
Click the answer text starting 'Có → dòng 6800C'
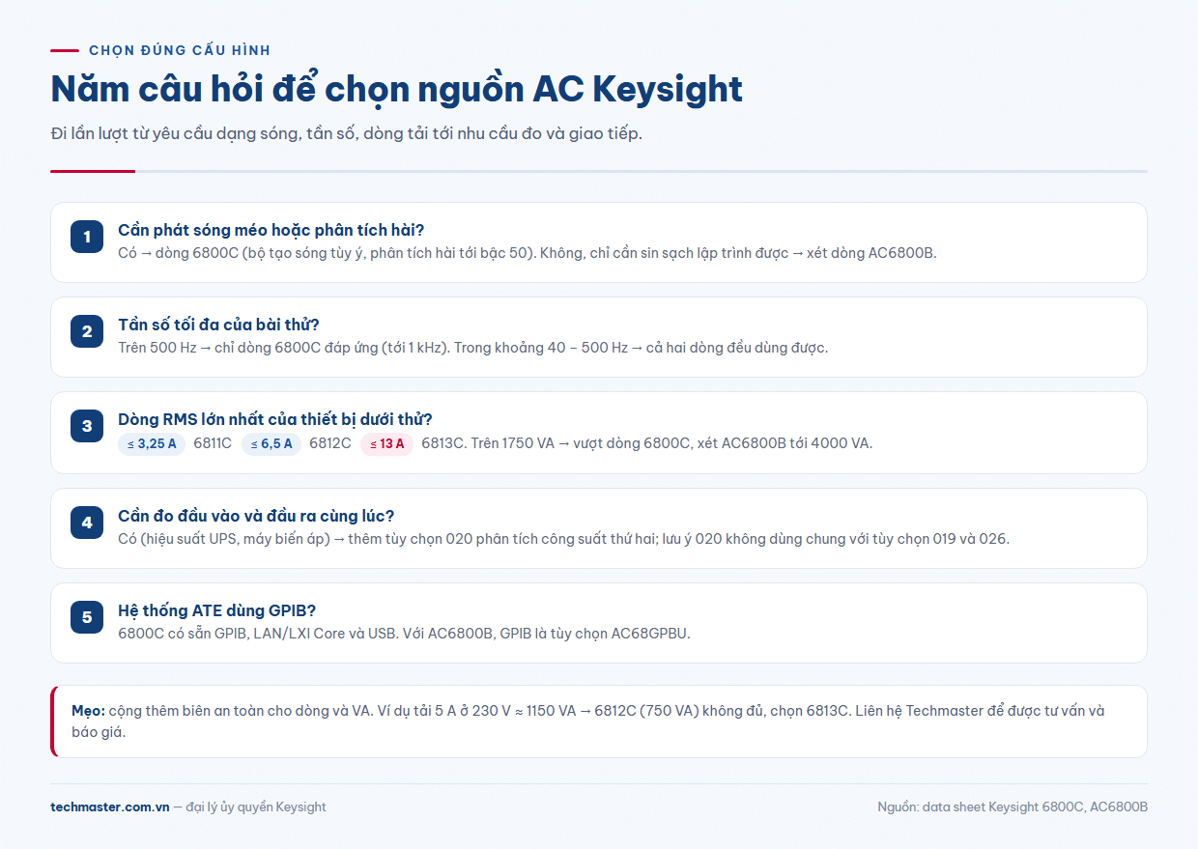pyautogui.click(x=528, y=253)
